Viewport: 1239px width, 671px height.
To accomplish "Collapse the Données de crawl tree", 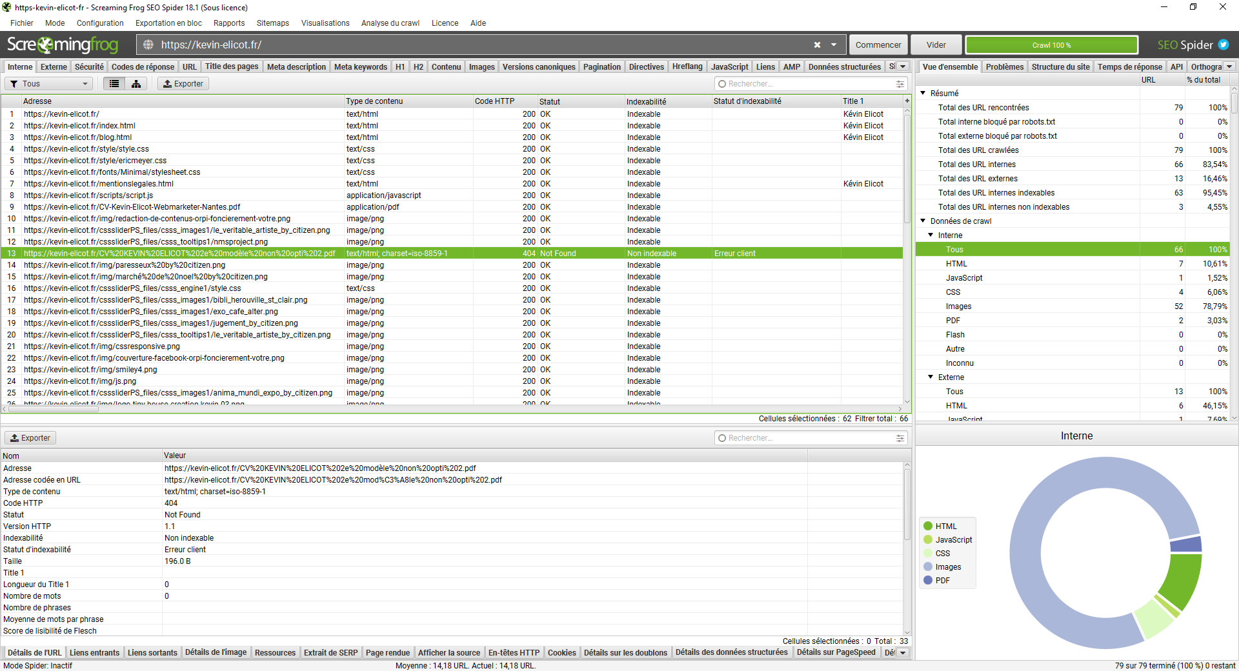I will (x=923, y=221).
